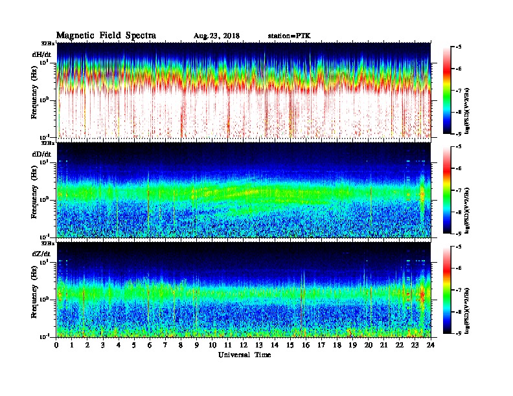This screenshot has width=513, height=396.
Task: Click the log(PSD) units label beside the dZ/dt color bar
Action: (x=467, y=311)
